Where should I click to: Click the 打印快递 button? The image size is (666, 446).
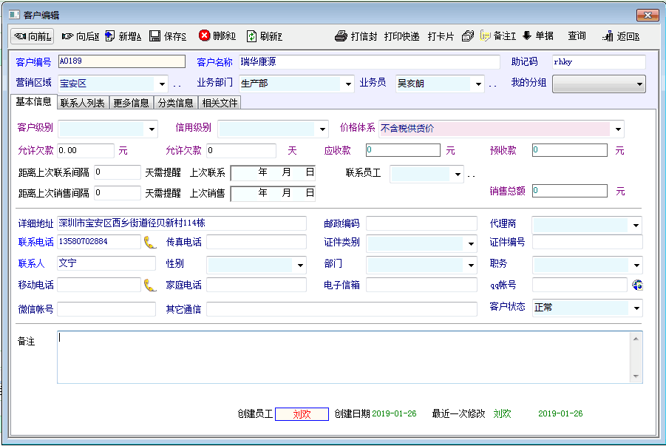click(401, 36)
